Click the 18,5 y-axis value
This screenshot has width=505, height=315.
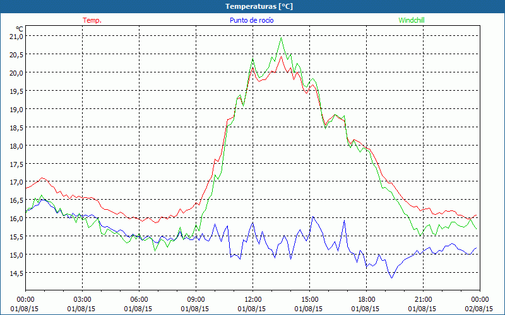pos(16,128)
